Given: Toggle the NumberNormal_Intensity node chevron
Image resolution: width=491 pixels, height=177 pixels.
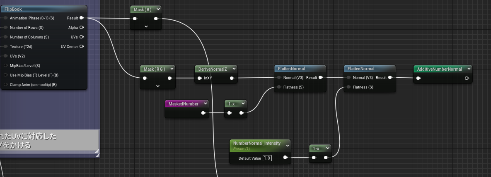Looking at the screenshot, I should [287, 146].
